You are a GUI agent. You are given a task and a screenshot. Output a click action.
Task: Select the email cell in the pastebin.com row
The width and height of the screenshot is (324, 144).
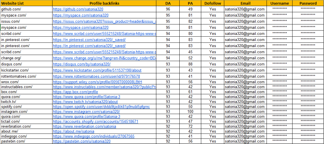pyautogui.click(x=246, y=141)
